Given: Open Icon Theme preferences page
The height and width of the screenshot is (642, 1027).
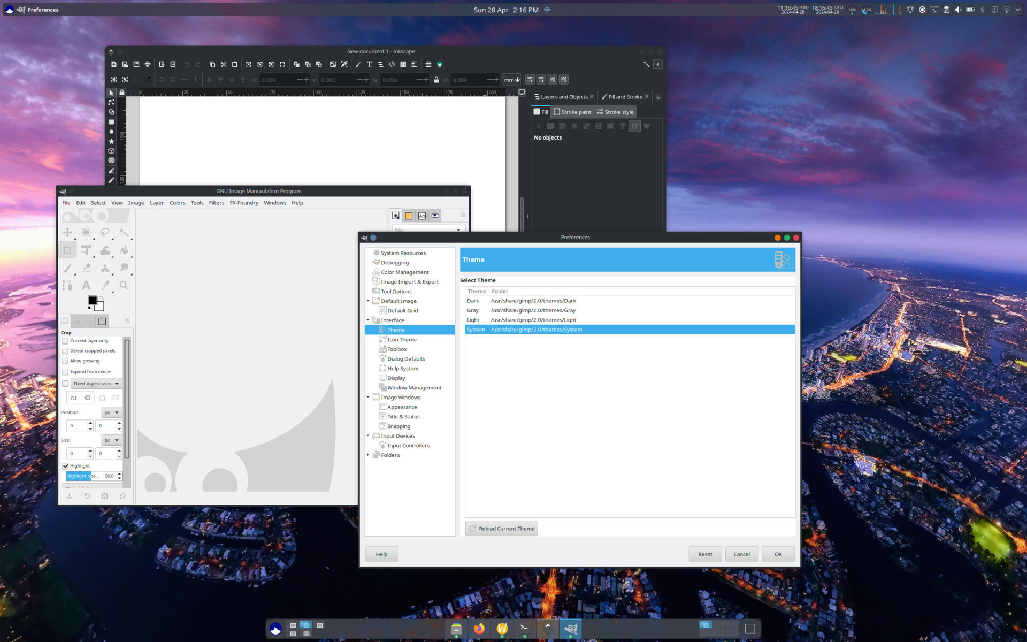Looking at the screenshot, I should [x=402, y=340].
